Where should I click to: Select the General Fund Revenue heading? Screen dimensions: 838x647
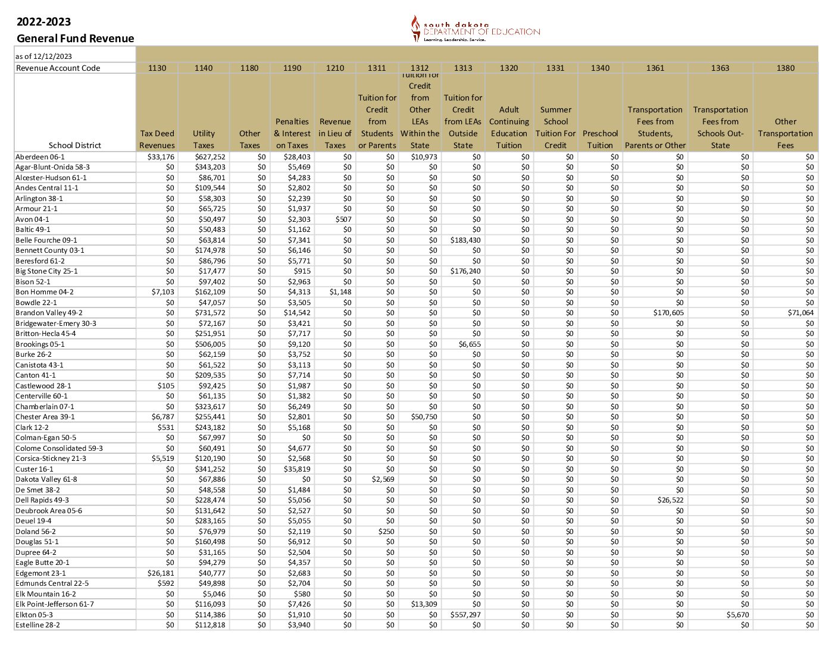75,39
